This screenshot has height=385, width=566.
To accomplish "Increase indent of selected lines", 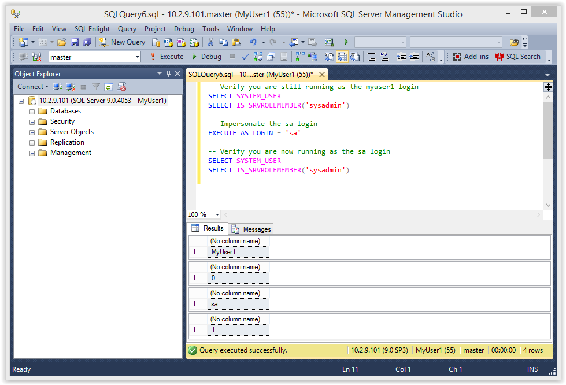I will pyautogui.click(x=414, y=57).
